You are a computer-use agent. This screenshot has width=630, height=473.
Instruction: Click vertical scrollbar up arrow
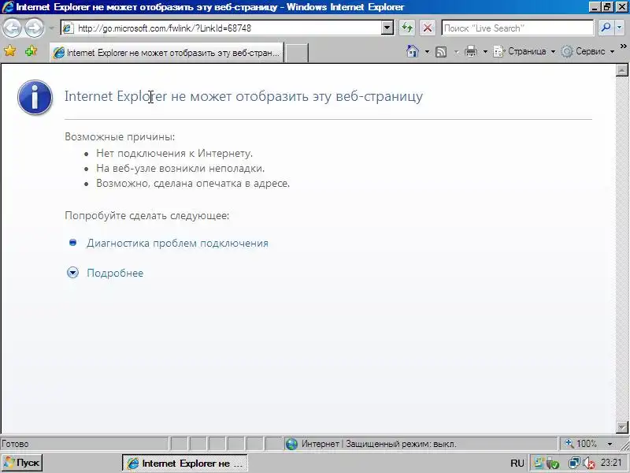621,70
